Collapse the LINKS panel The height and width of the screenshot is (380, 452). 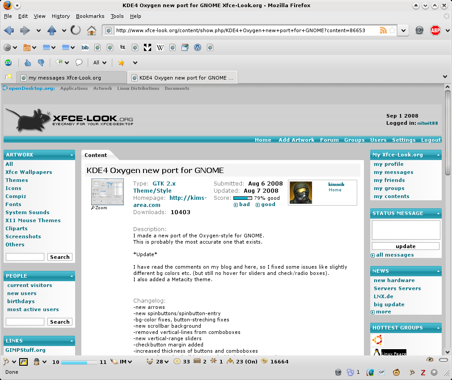pyautogui.click(x=72, y=341)
